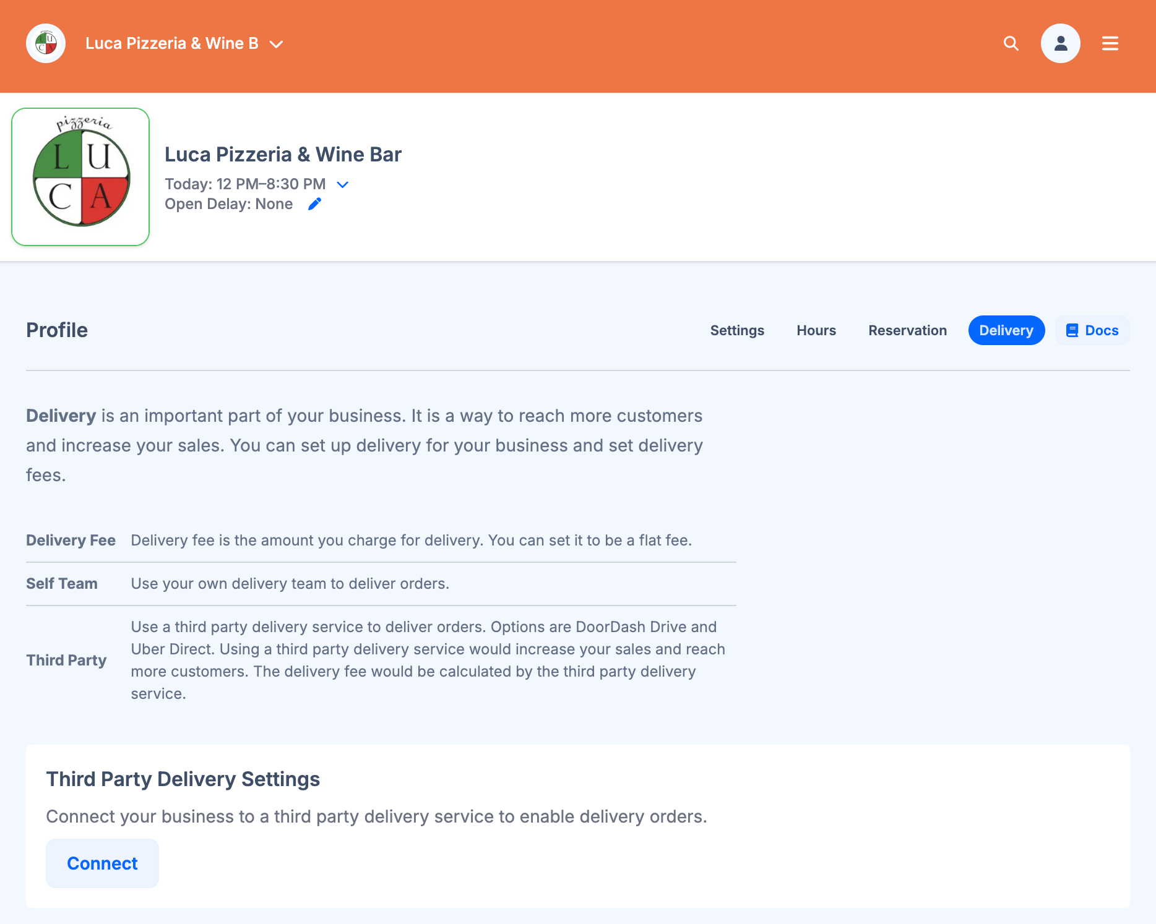Click the search magnifier icon in header
Viewport: 1156px width, 924px height.
pyautogui.click(x=1011, y=43)
